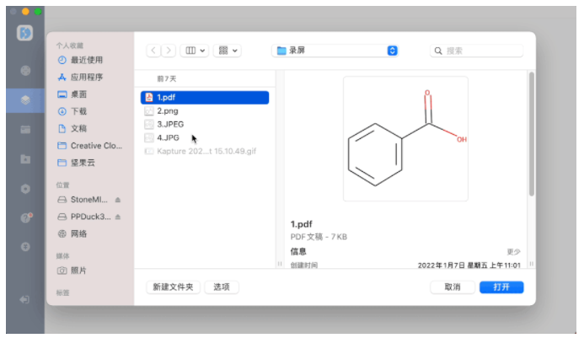Select 坚果云 in the sidebar

[82, 163]
